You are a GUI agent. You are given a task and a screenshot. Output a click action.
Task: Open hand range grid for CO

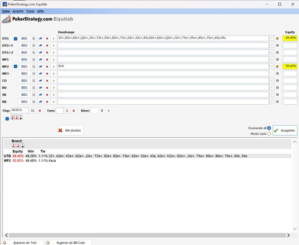(25, 81)
